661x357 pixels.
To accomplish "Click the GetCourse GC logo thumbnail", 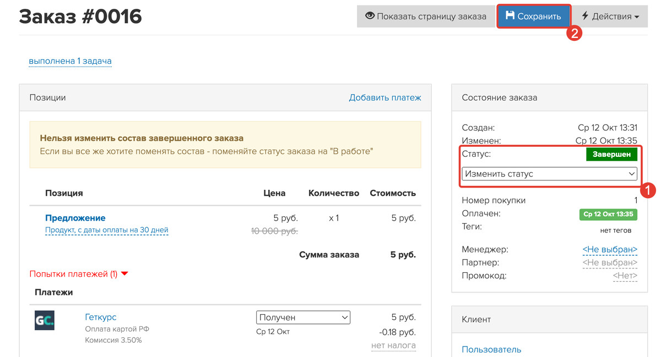I will [45, 320].
